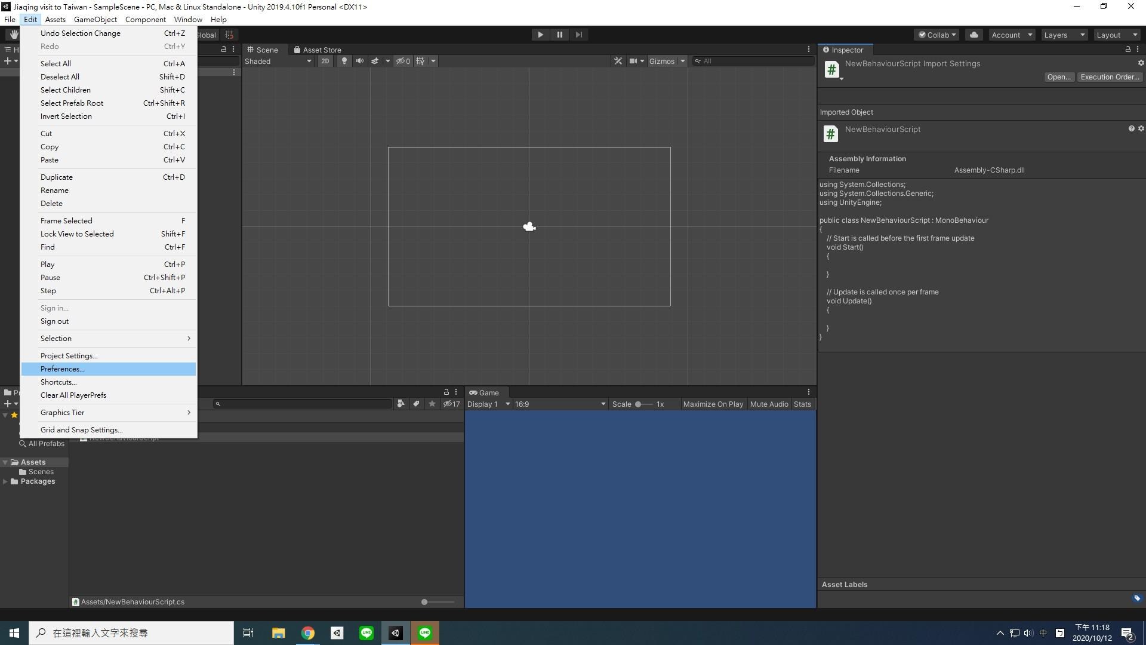
Task: Click the Asset Labels tag icon
Action: (1137, 598)
